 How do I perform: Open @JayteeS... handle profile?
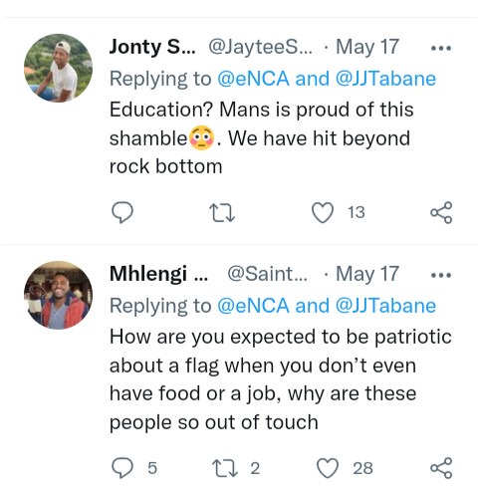point(260,47)
